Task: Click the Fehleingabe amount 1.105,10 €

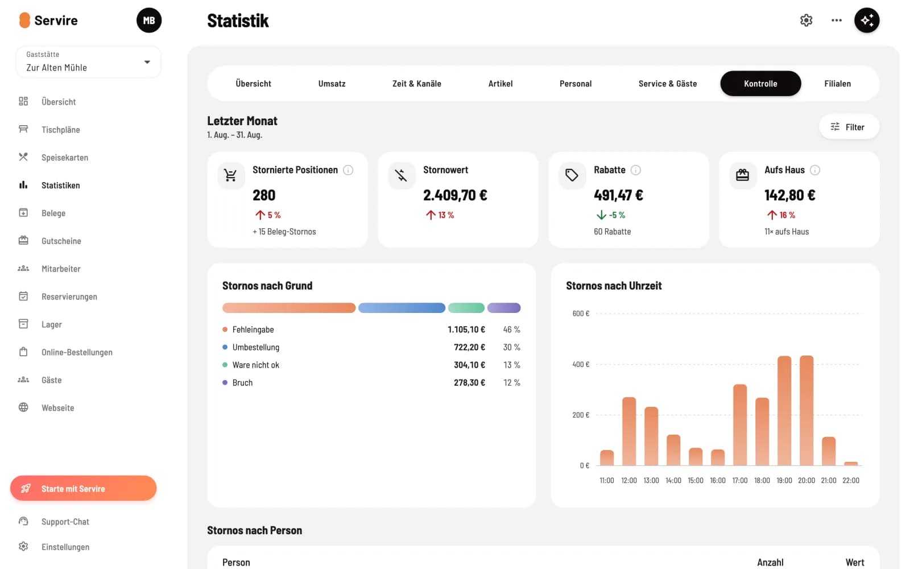Action: click(466, 329)
